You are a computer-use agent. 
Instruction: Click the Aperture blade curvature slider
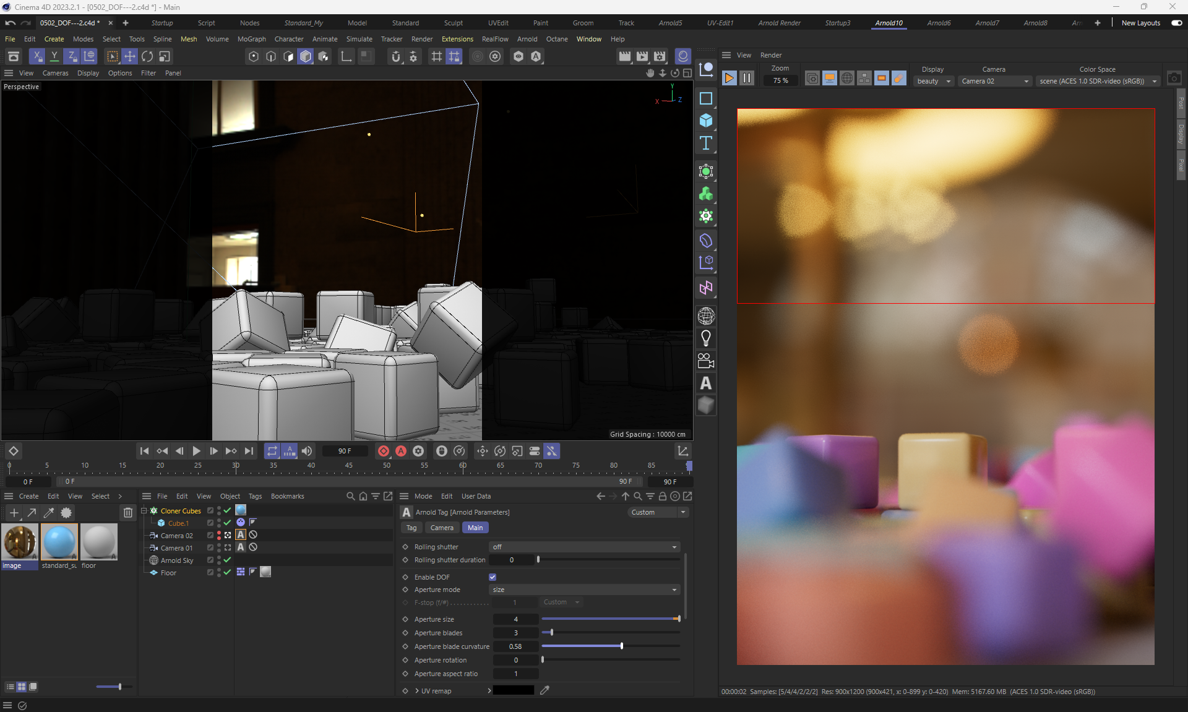point(621,646)
